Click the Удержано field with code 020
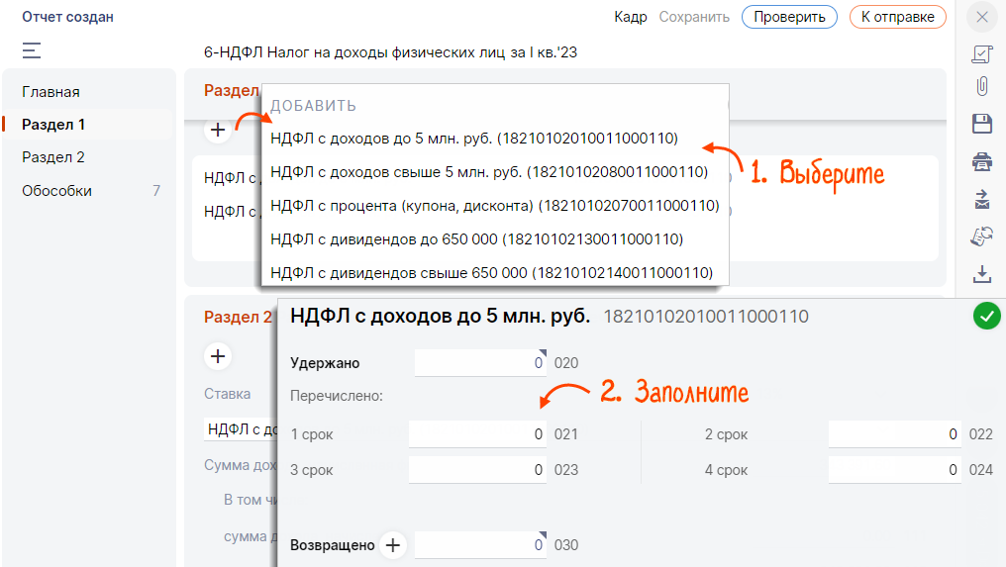Screen dimensions: 1006x567 click(x=480, y=363)
